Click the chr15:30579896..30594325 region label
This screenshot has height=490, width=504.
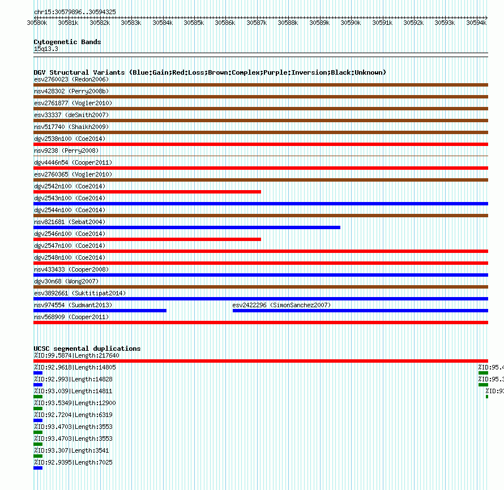tap(75, 12)
